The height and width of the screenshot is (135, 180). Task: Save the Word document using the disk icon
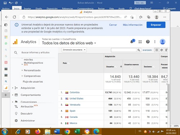click(5, 3)
